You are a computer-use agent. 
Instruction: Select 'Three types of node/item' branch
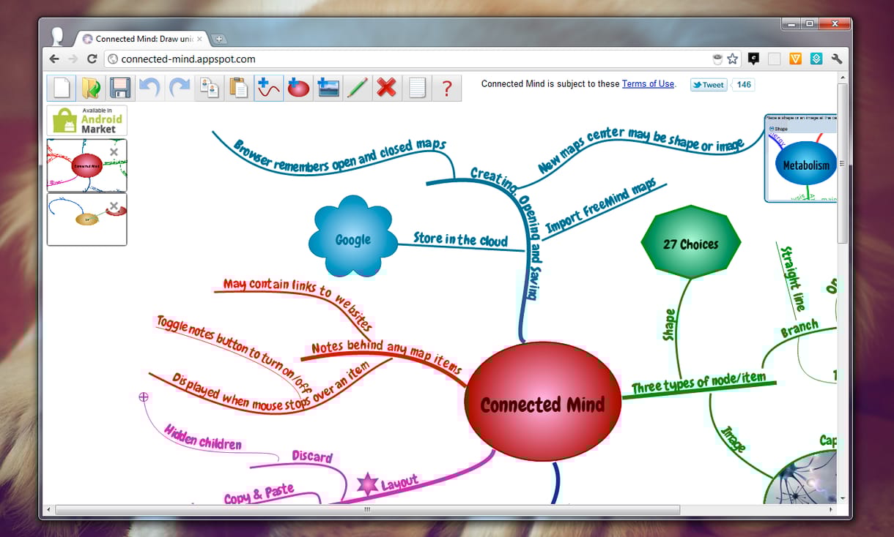(698, 384)
